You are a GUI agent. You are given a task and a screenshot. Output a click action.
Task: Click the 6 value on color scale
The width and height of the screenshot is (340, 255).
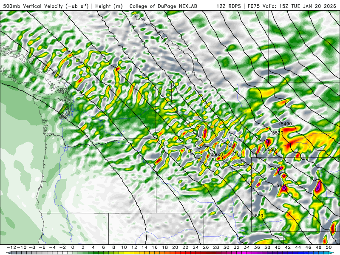point(103,247)
